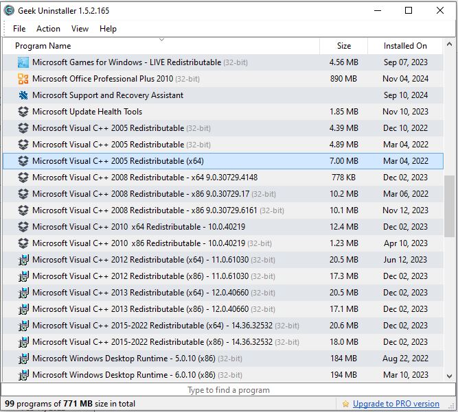This screenshot has width=458, height=412.
Task: Open the Help menu
Action: coord(108,29)
